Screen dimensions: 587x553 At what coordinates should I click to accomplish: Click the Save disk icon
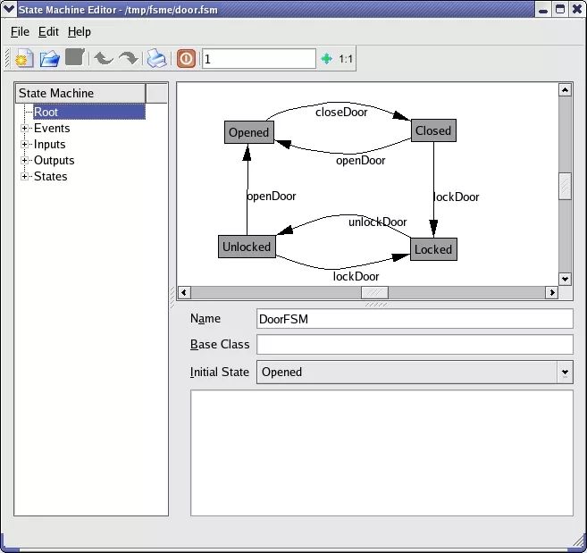point(75,58)
